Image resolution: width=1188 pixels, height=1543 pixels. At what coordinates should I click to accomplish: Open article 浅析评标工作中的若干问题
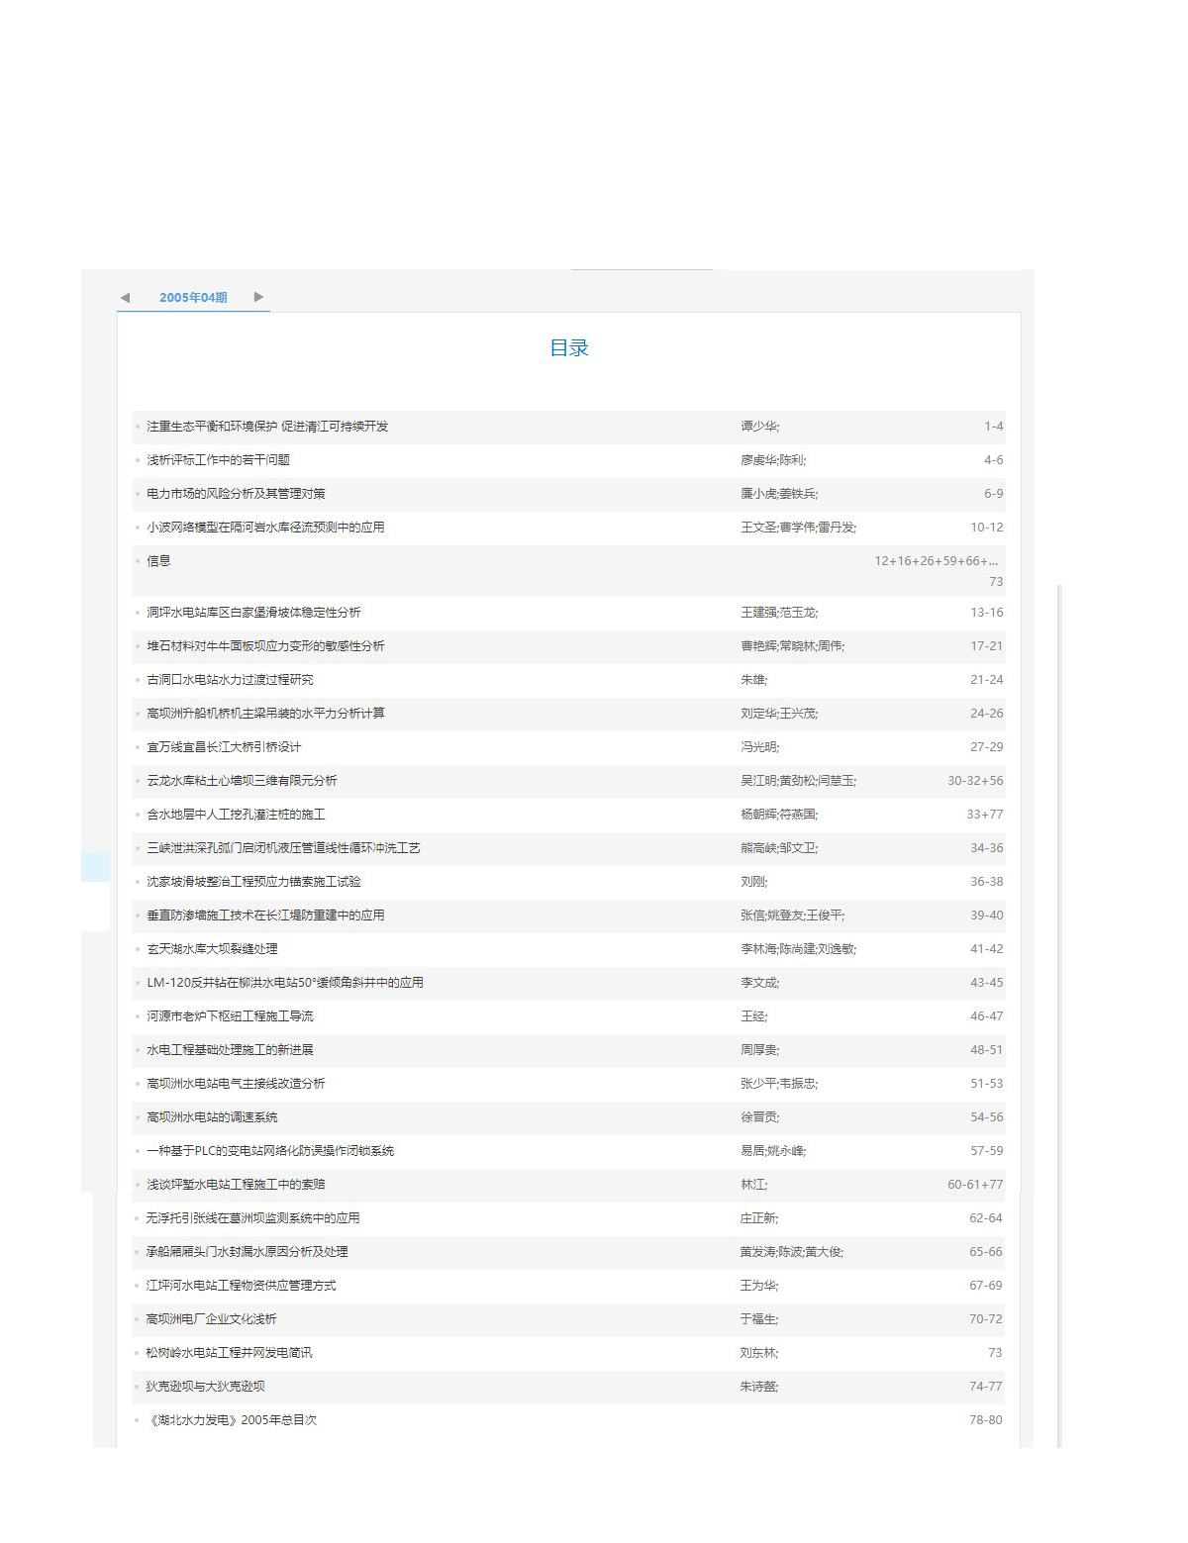point(218,460)
